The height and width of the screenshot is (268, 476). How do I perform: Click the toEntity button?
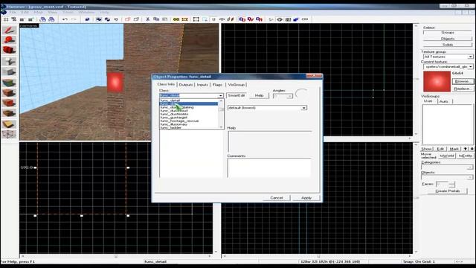point(465,156)
